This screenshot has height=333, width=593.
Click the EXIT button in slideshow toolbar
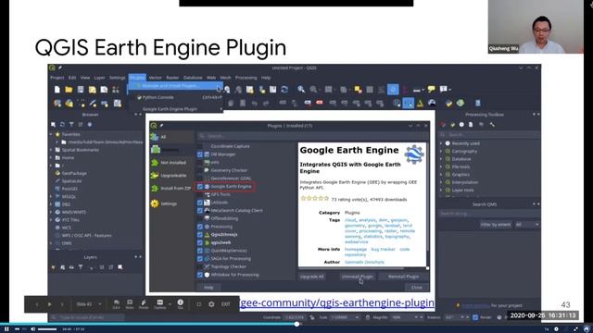[x=226, y=304]
